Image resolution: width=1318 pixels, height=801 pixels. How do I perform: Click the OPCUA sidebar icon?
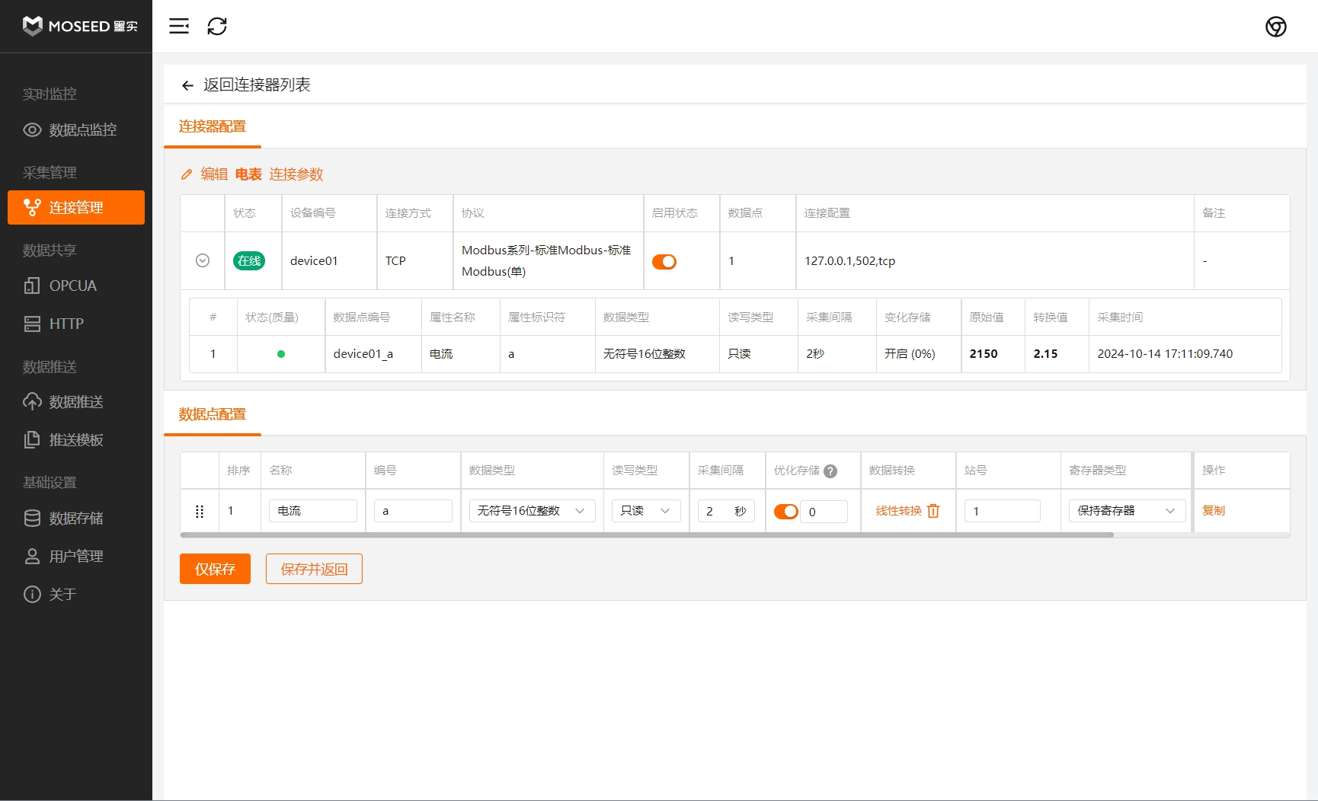(x=32, y=286)
